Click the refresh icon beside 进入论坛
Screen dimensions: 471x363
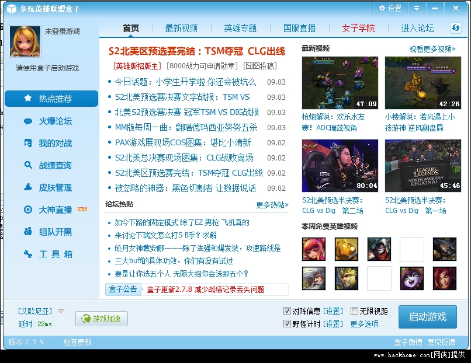point(456,28)
